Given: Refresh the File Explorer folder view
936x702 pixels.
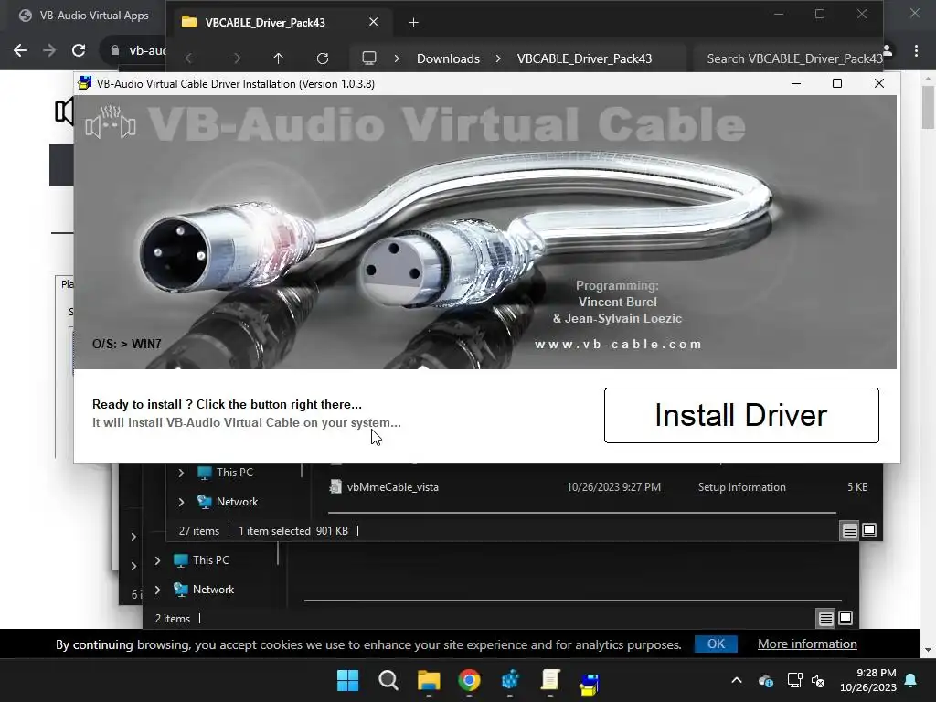Looking at the screenshot, I should click(x=323, y=58).
